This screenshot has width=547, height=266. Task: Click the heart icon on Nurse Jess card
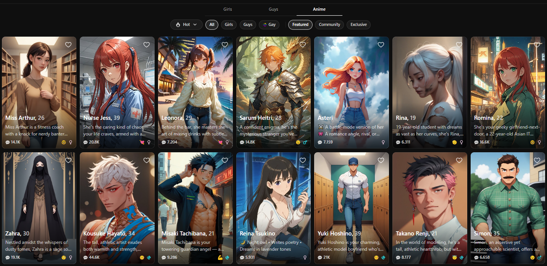146,45
